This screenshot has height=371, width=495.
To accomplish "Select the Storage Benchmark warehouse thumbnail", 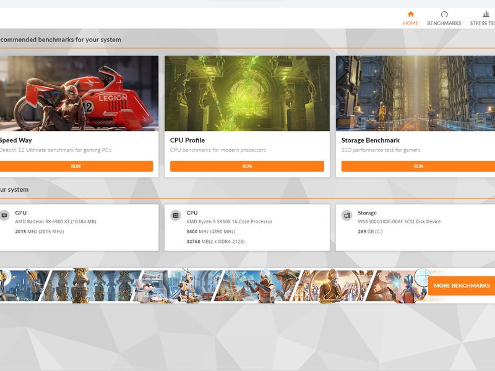I will [x=415, y=93].
